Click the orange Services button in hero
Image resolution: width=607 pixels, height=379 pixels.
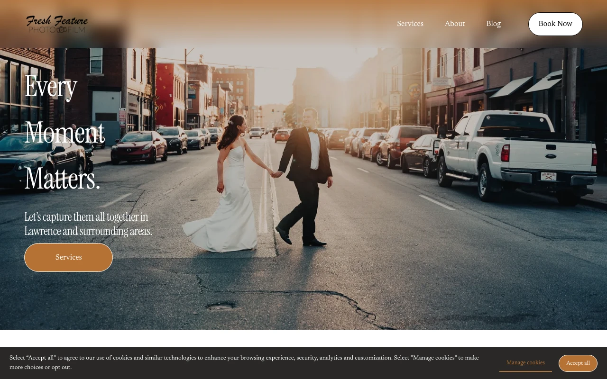pyautogui.click(x=68, y=257)
